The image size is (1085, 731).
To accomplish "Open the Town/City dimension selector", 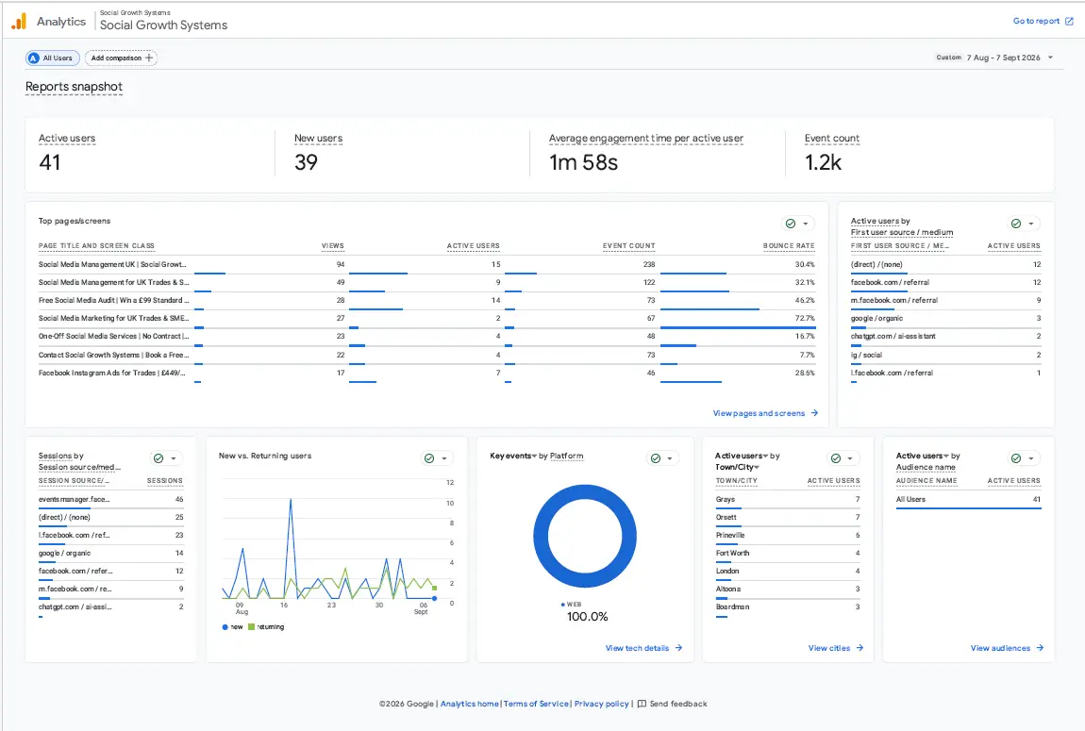I will coord(737,468).
